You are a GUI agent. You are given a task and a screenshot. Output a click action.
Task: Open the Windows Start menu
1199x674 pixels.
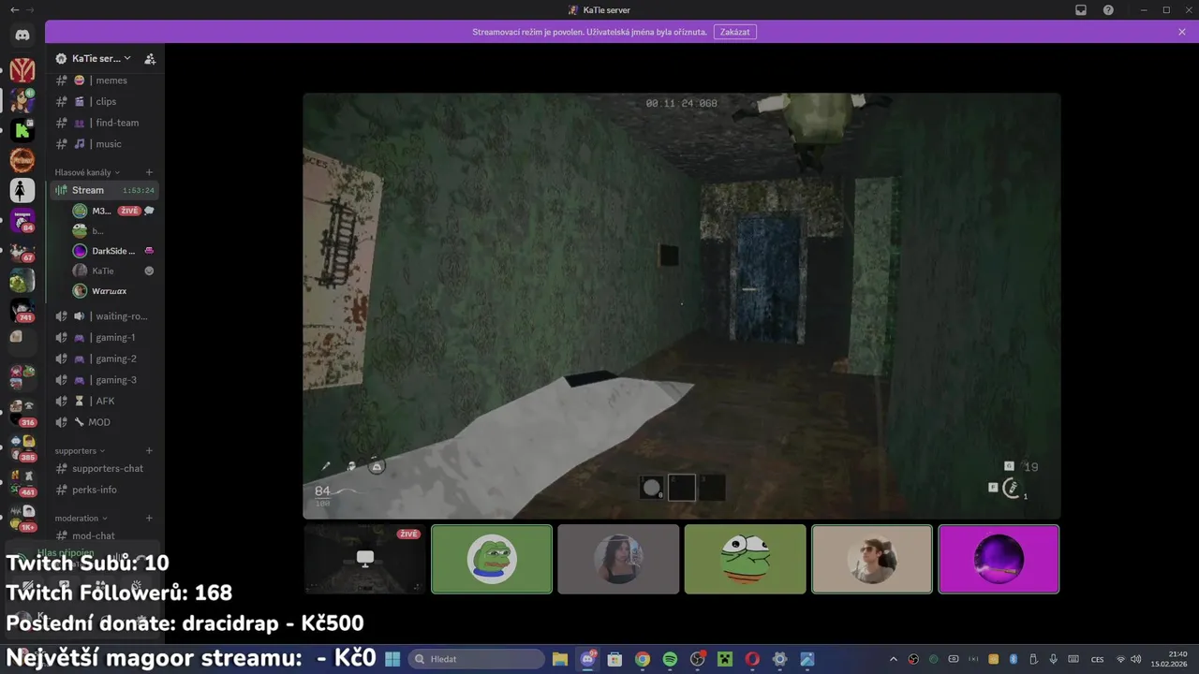click(x=392, y=659)
